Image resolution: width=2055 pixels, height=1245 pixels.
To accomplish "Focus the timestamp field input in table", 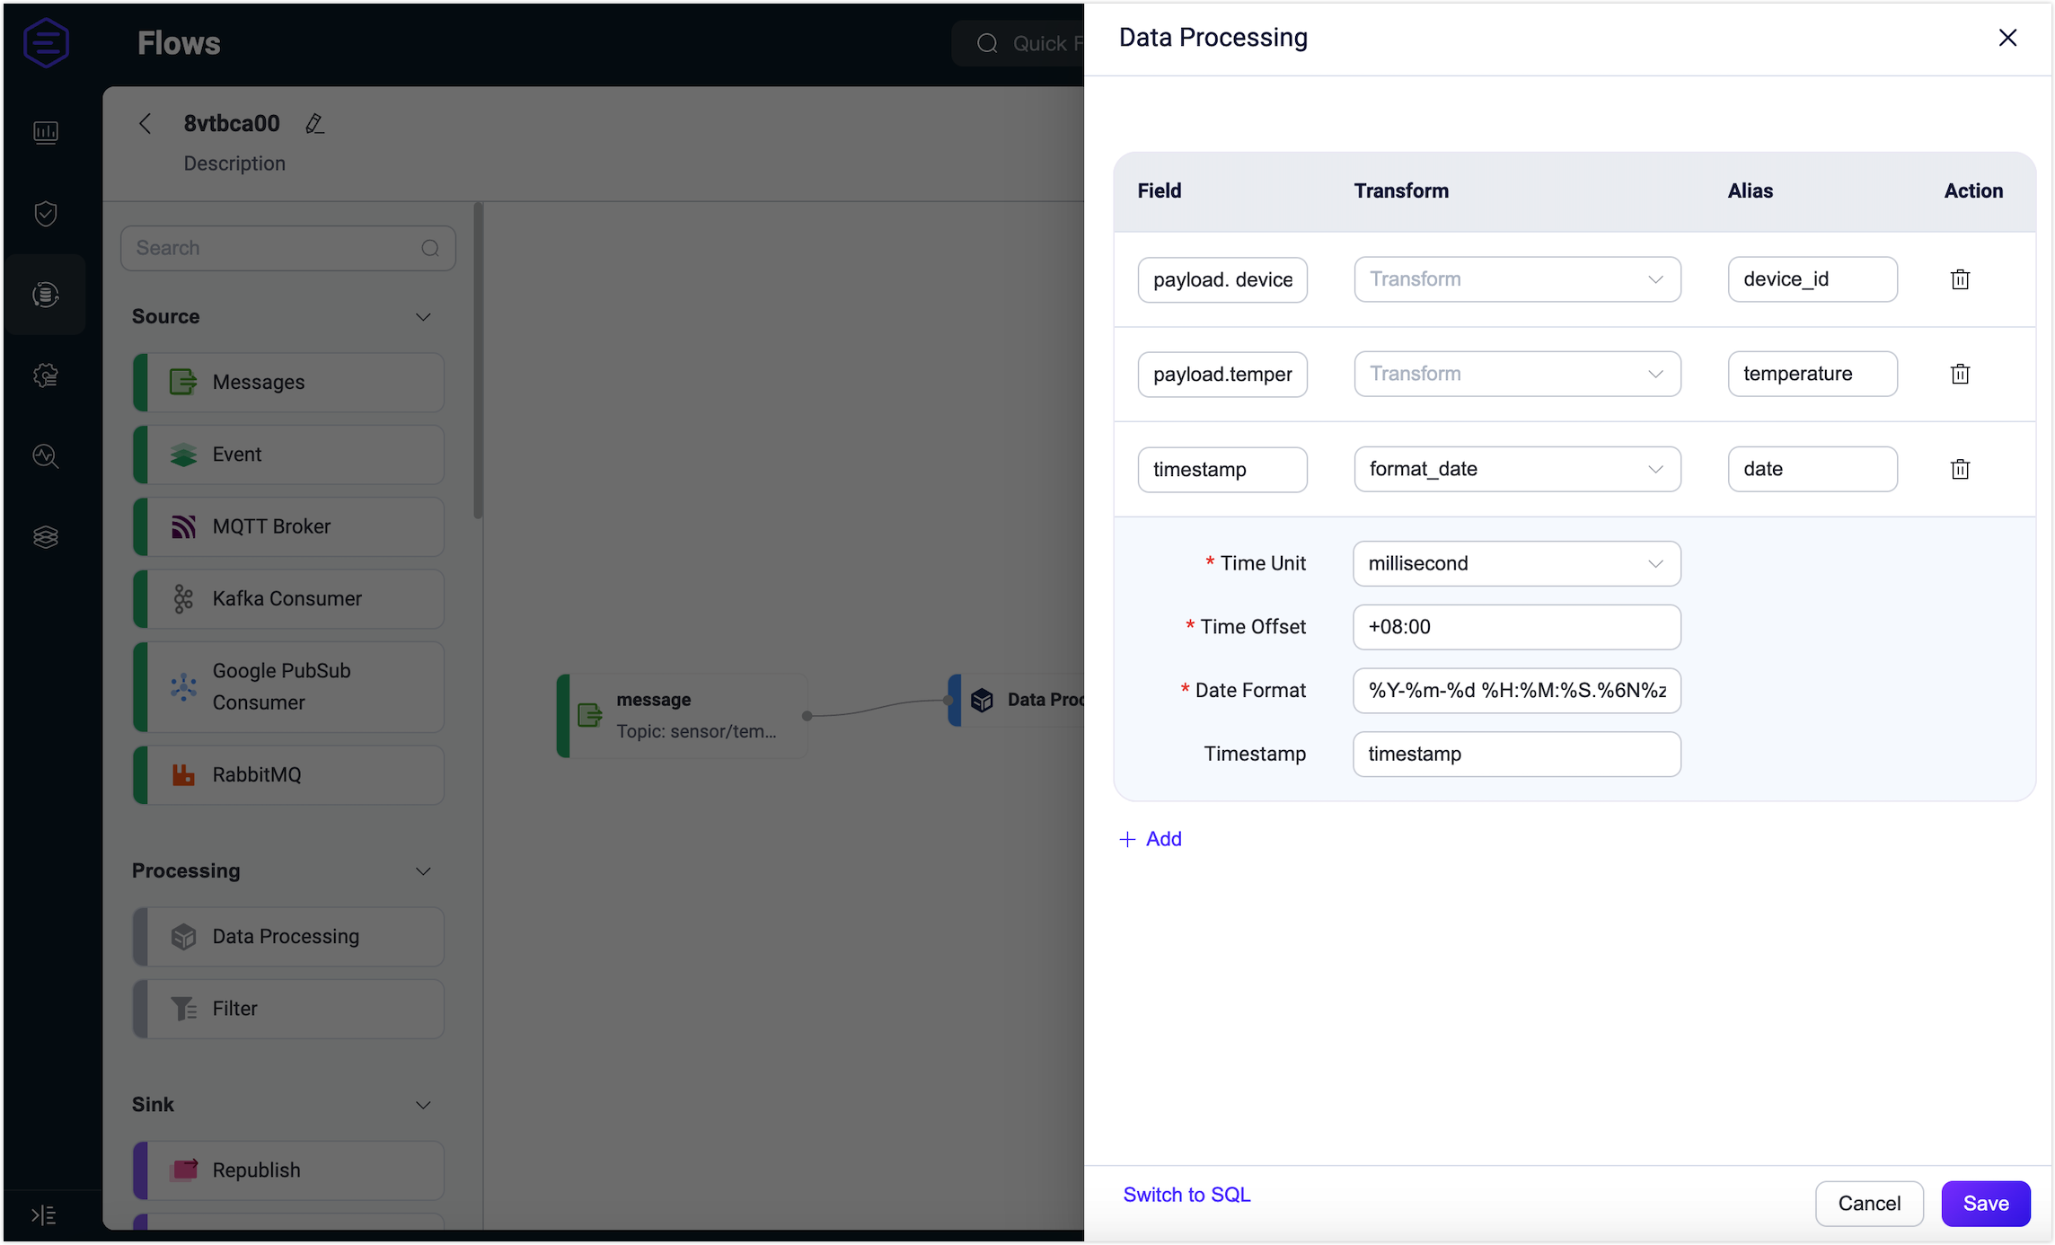I will 1222,469.
